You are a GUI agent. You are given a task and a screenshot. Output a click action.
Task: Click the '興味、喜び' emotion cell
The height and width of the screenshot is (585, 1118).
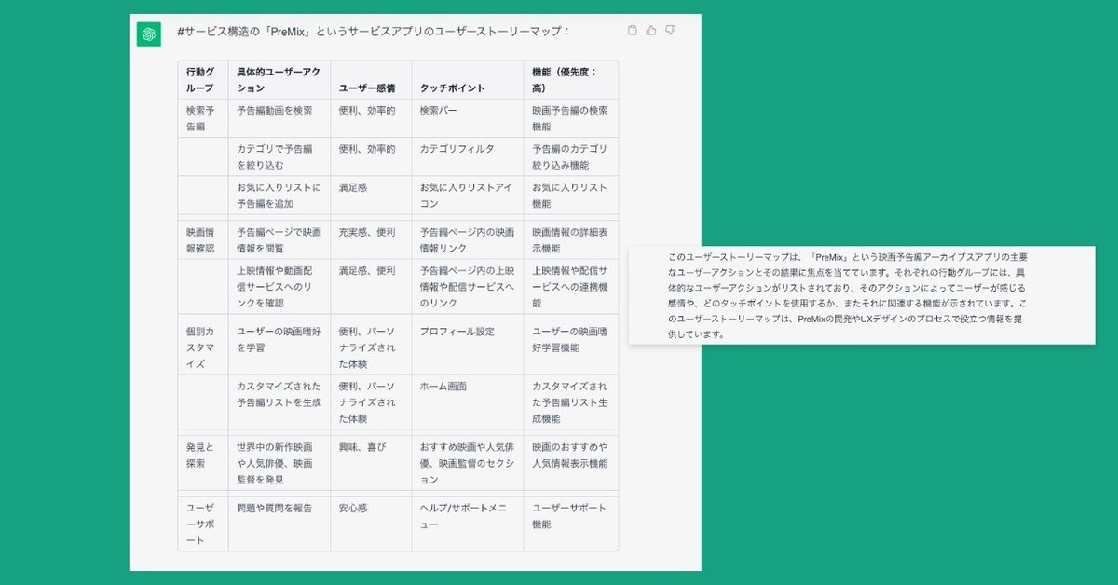click(x=371, y=463)
